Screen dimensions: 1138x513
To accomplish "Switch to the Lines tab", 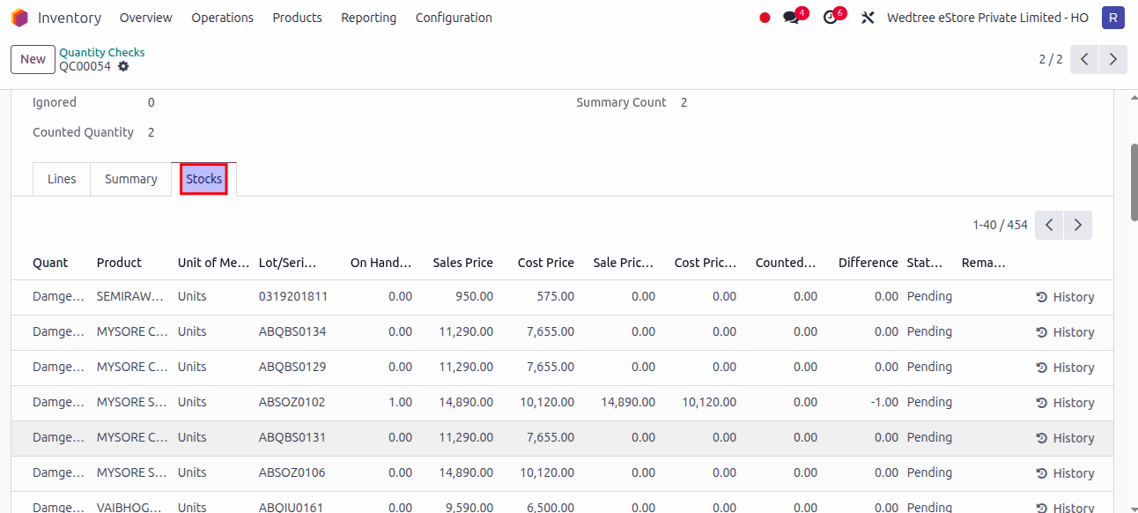I will (x=61, y=178).
